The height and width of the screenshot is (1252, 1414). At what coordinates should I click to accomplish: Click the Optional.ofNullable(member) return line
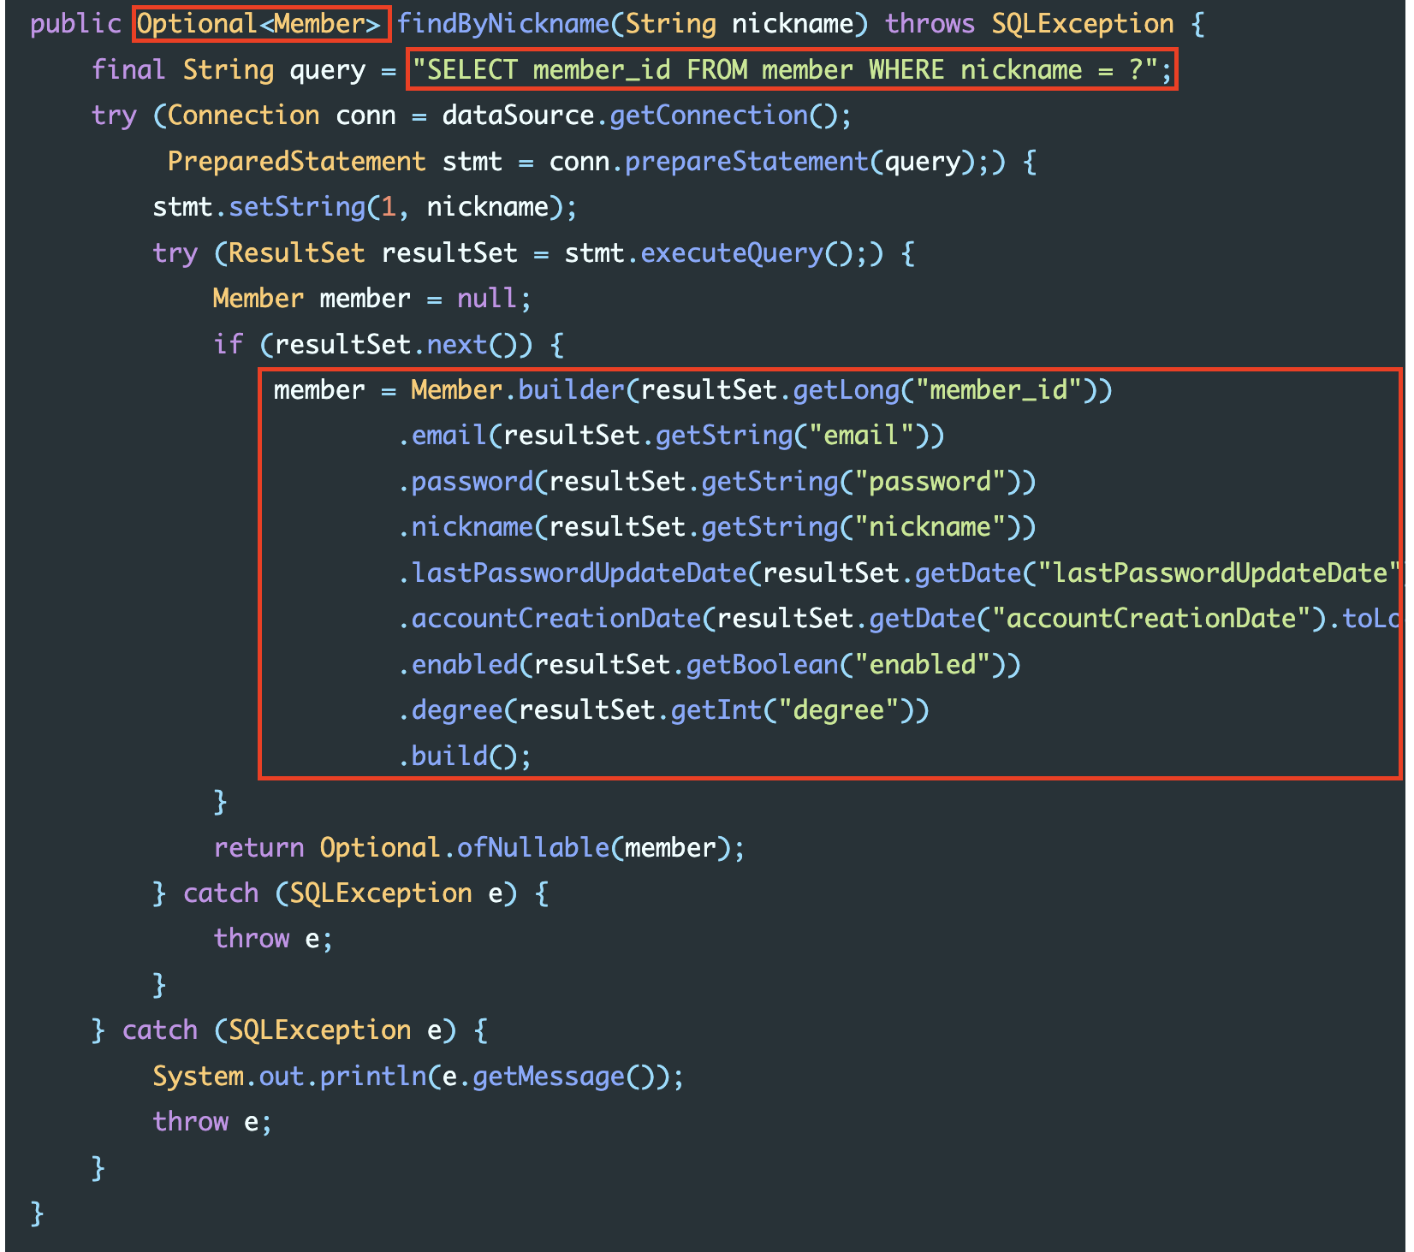[479, 848]
